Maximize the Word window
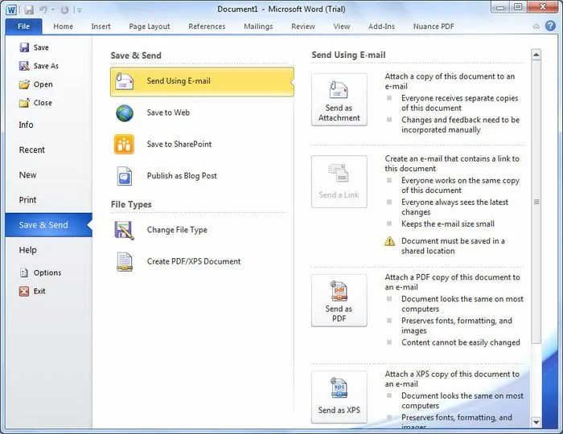Viewport: 563px width, 434px height. (x=518, y=7)
